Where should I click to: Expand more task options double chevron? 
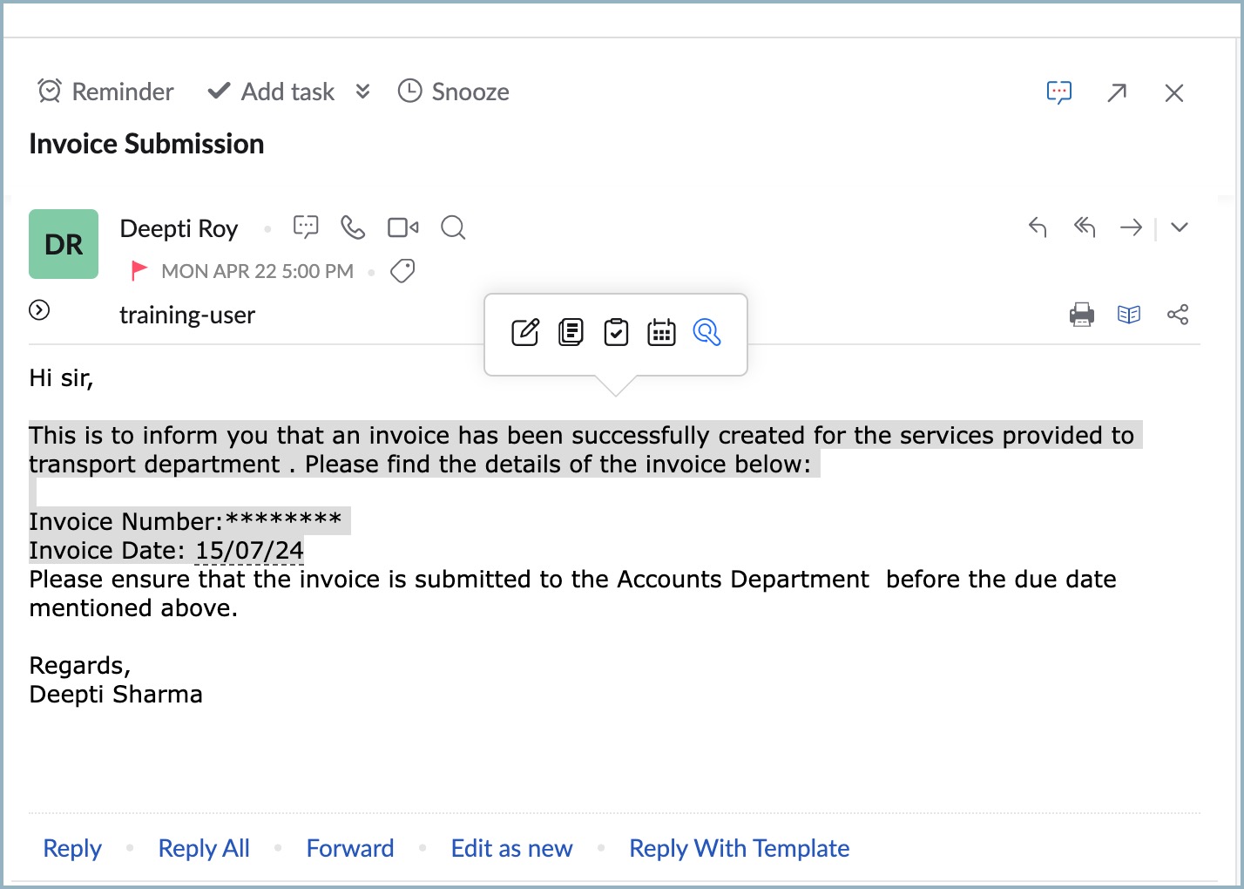click(363, 92)
